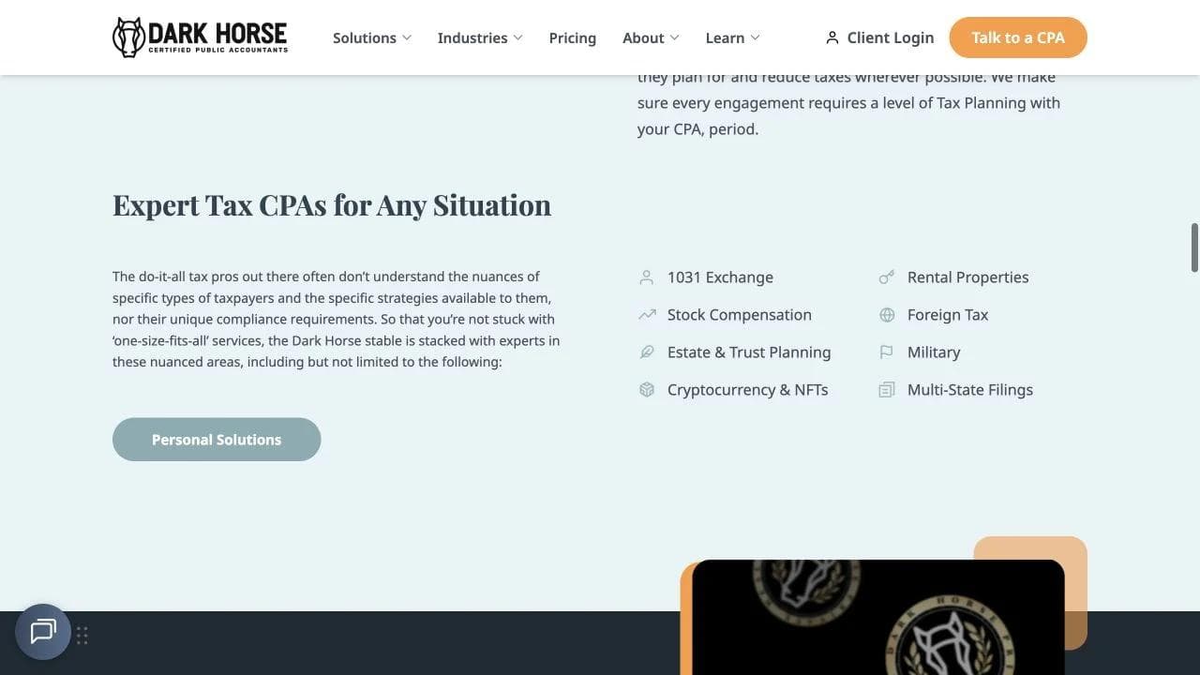1200x675 pixels.
Task: Select the Estate & Trust Planning text
Action: coord(749,352)
